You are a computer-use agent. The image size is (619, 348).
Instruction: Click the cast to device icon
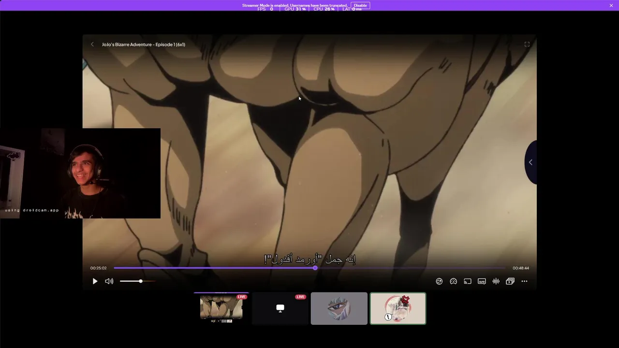[x=468, y=281]
